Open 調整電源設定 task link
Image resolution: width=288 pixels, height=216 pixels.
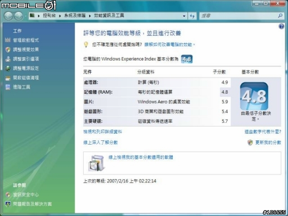[26, 68]
